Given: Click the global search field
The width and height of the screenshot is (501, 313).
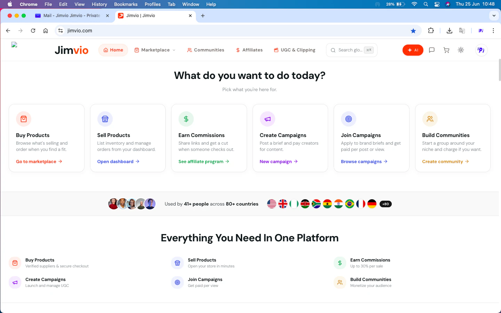Looking at the screenshot, I should [x=352, y=50].
